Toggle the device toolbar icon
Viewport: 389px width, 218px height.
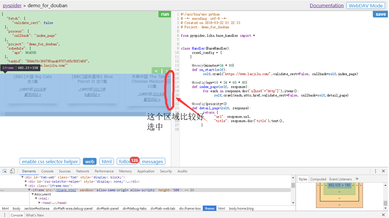pos(12,171)
